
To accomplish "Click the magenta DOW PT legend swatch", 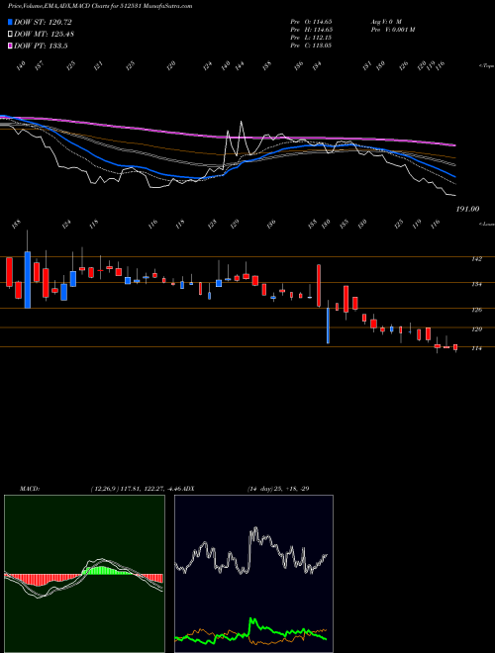I will (x=11, y=46).
